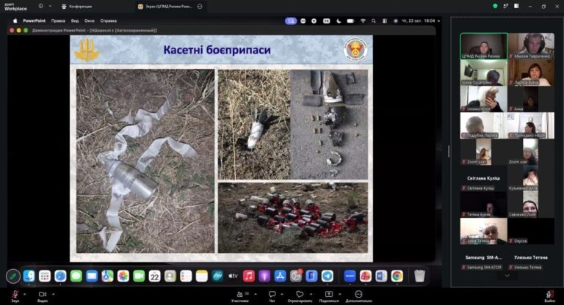Open the Apple menu in shared screen
This screenshot has width=564, height=305.
(x=15, y=21)
